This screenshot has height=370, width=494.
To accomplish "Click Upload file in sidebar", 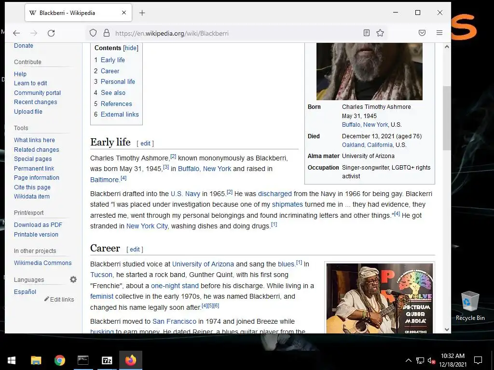I will 28,111.
